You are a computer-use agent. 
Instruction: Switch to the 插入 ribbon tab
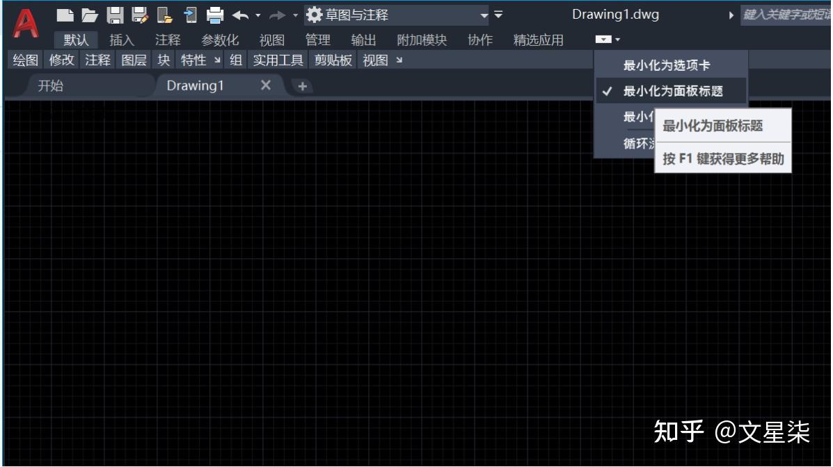pos(121,40)
